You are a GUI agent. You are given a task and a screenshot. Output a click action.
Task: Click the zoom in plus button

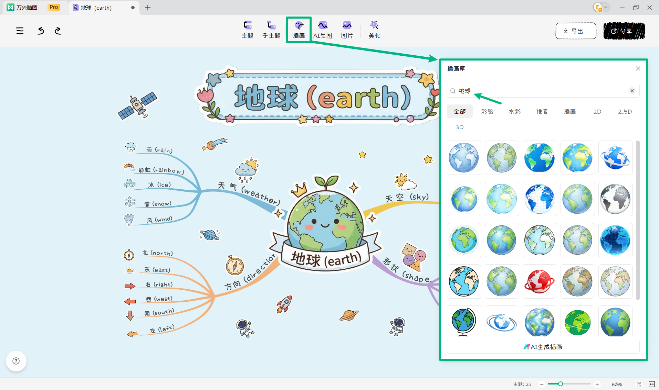click(x=597, y=384)
